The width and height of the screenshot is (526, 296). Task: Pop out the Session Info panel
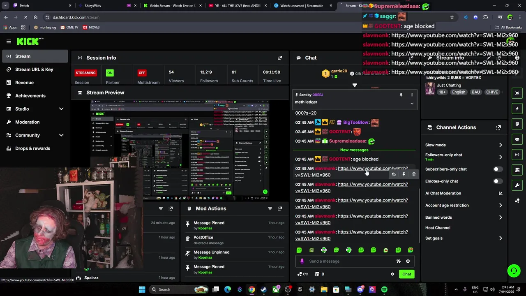tap(280, 58)
